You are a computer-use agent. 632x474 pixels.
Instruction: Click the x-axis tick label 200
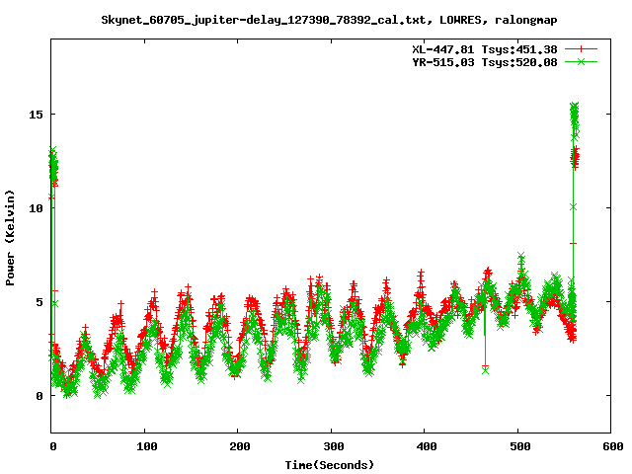coord(240,446)
